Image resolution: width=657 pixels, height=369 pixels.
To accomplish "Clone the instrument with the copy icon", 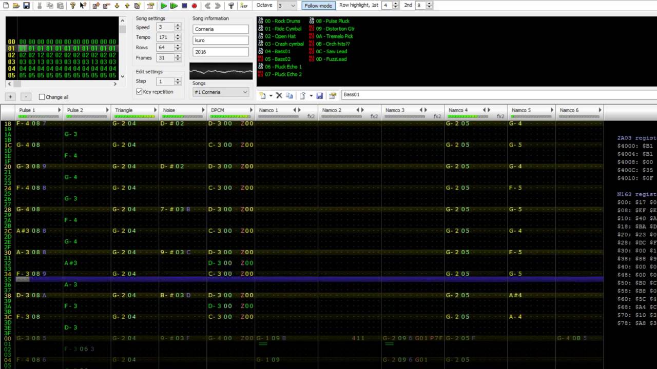I will (289, 95).
